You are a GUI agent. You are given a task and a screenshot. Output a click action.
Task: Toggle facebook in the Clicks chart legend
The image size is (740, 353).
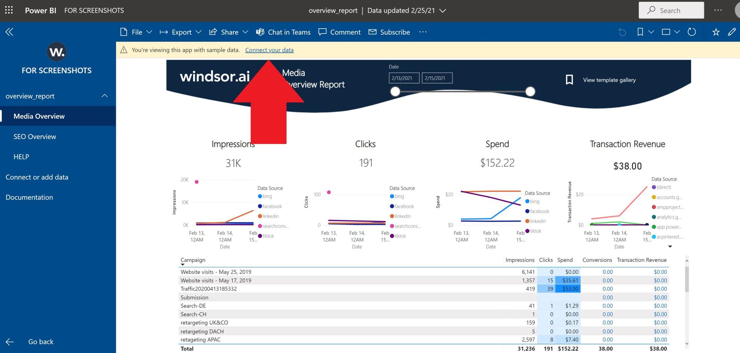point(402,206)
